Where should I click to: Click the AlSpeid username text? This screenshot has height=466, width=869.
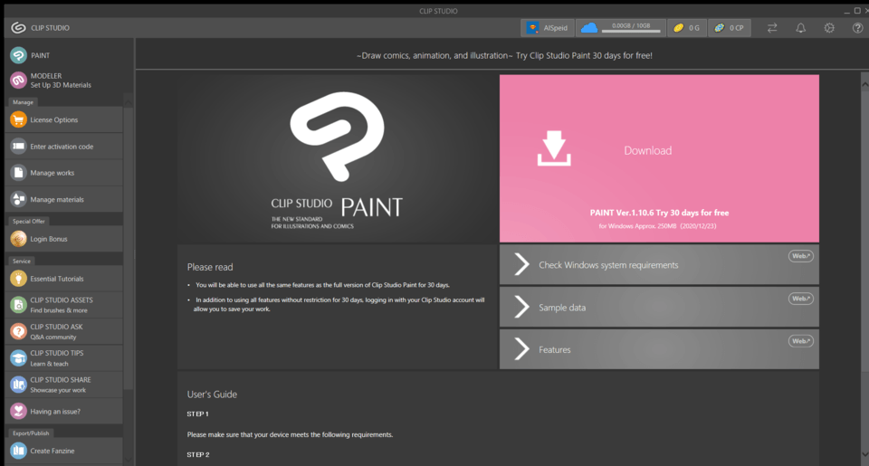tap(555, 28)
